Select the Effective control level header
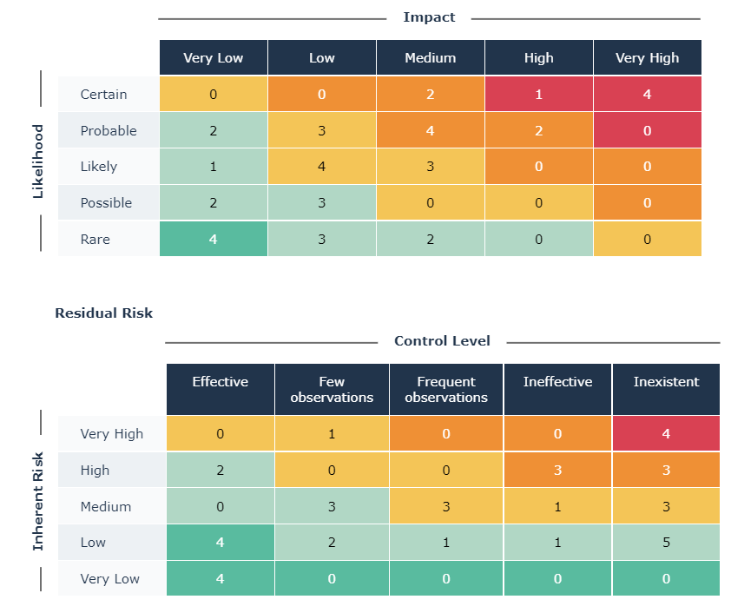Viewport: 731px width, 606px height. coord(221,382)
